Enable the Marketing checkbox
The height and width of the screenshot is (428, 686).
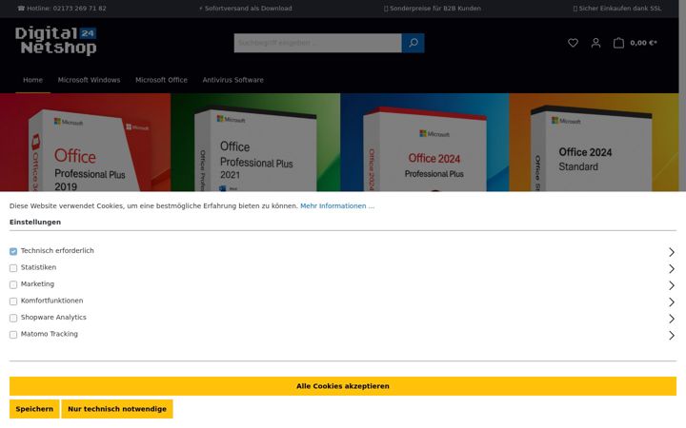13,284
